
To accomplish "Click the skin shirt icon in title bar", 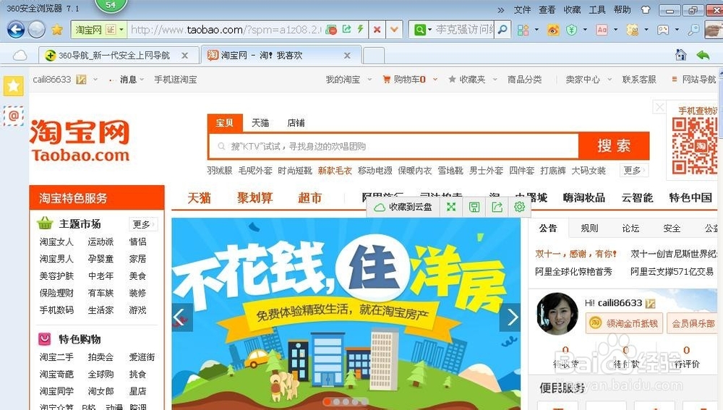I will pyautogui.click(x=646, y=9).
